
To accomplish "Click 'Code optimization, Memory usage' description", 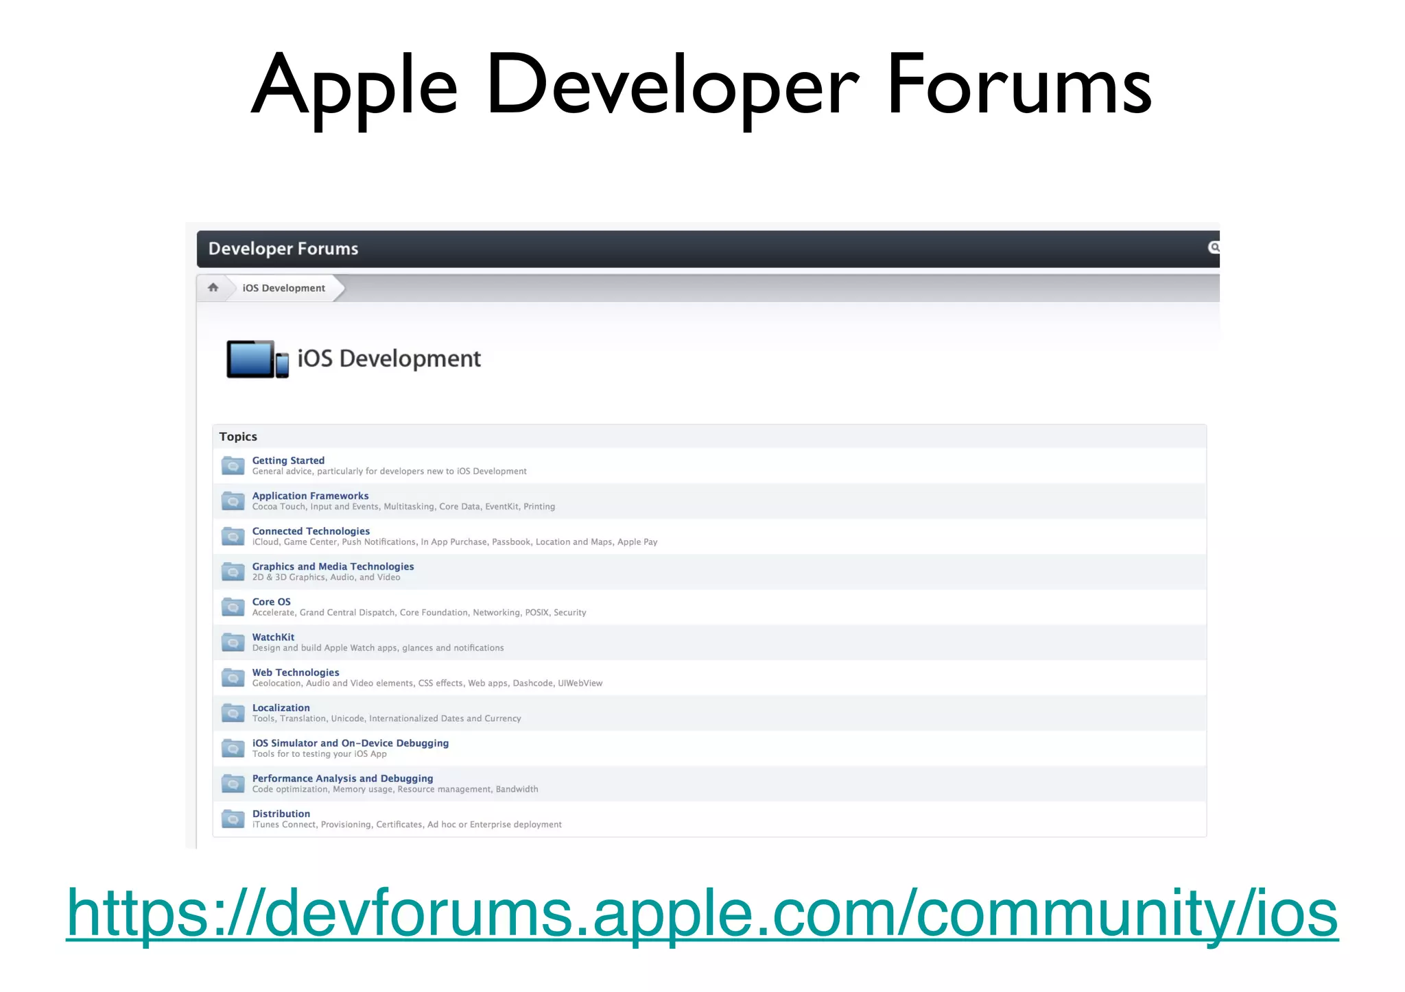I will (x=394, y=790).
